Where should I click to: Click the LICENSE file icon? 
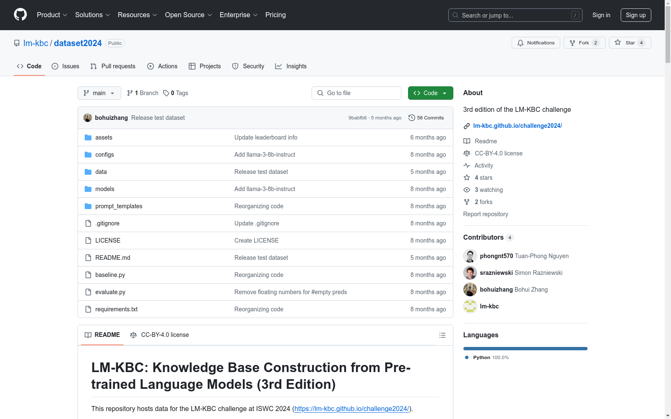click(x=88, y=241)
